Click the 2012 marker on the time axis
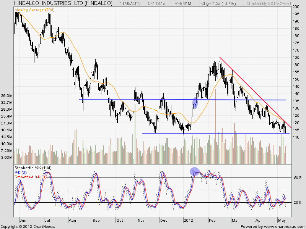 [x=188, y=221]
